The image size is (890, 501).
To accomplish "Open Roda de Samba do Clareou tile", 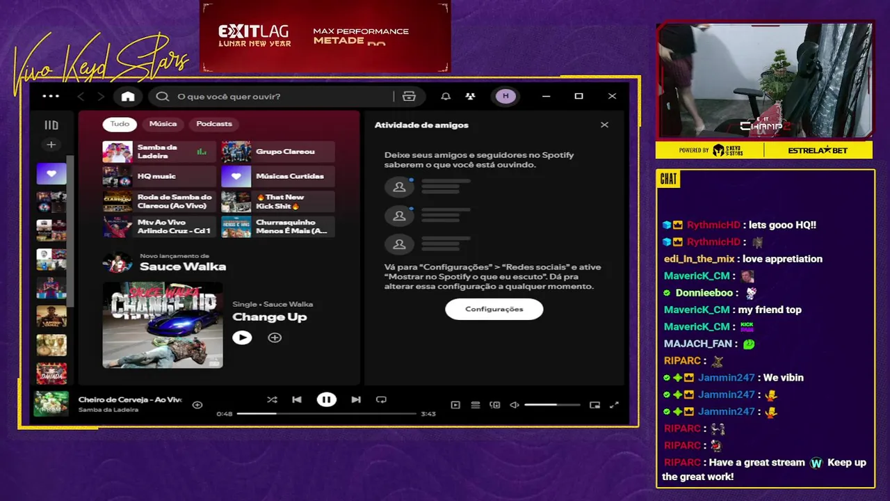I will [159, 202].
